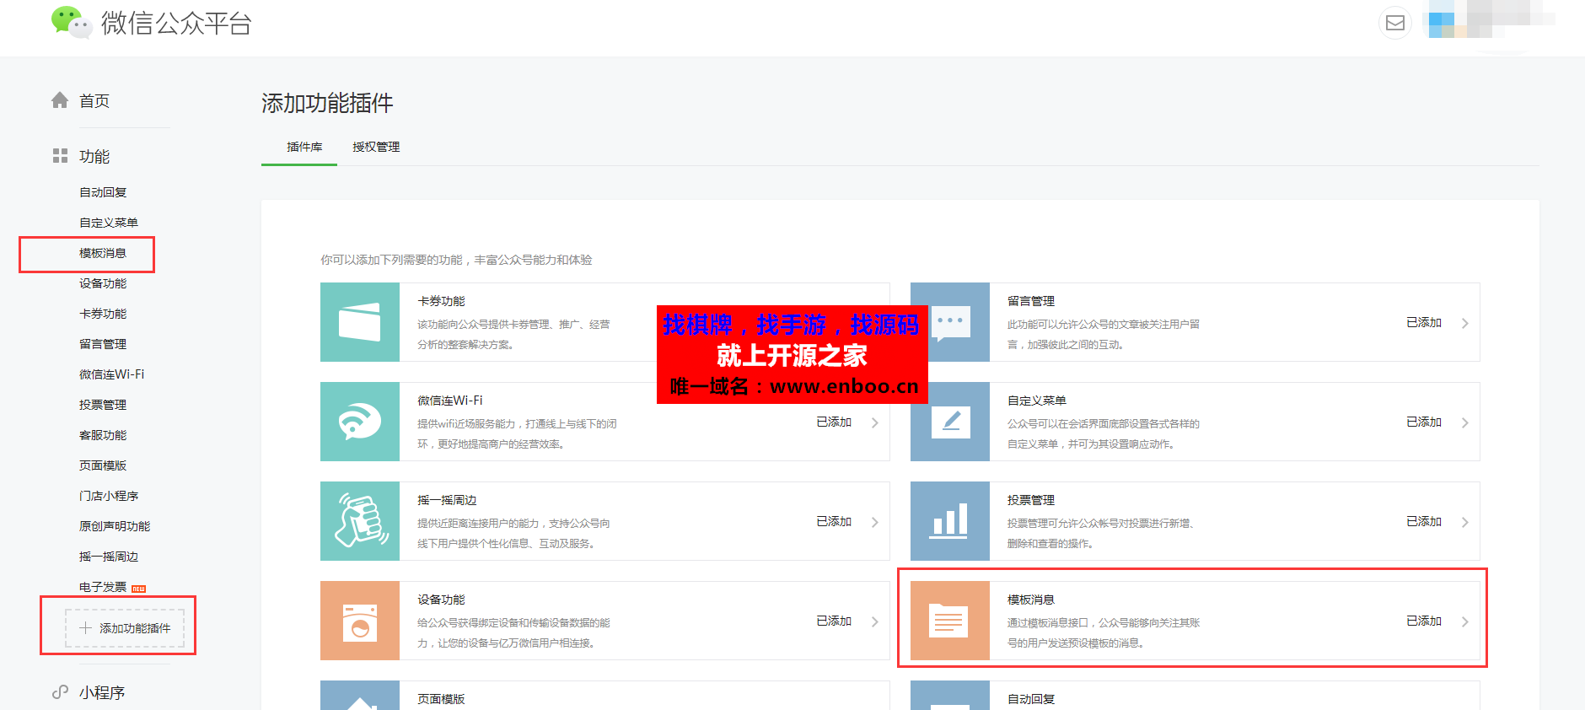Viewport: 1585px width, 710px height.
Task: Click the 卡券功能 card title
Action: pos(441,301)
